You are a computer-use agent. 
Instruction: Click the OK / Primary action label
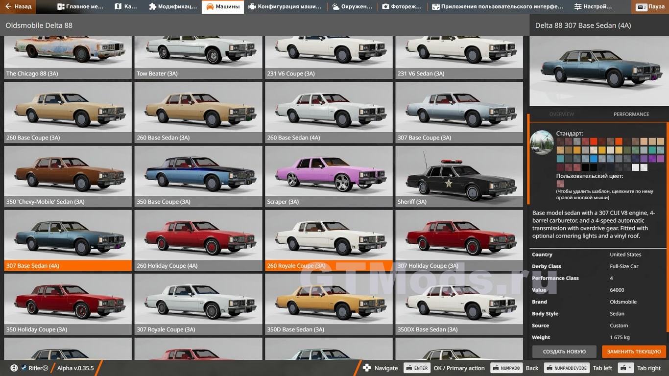coord(459,368)
